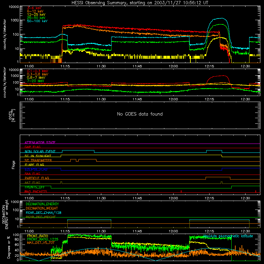The height and width of the screenshot is (264, 264).
Task: Click the DECIMATION_WEIGHT legend label
Action: pyautogui.click(x=42, y=208)
